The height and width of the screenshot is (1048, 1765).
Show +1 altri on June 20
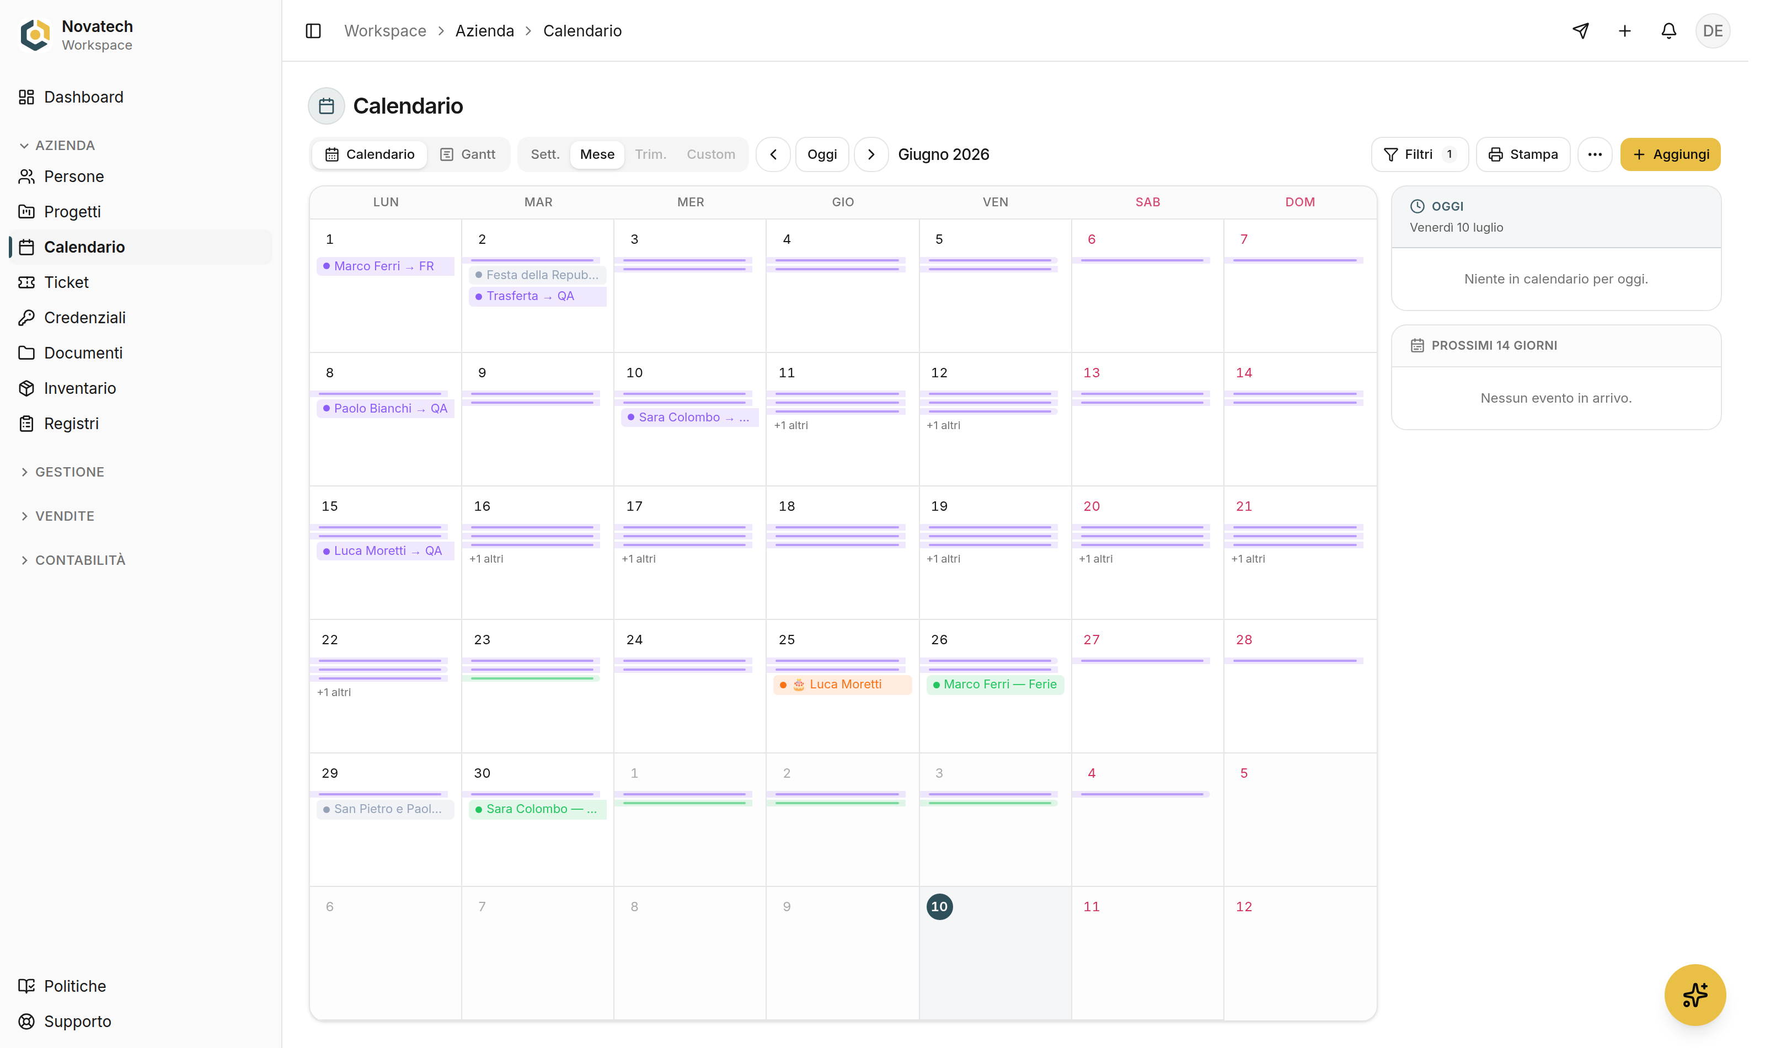tap(1096, 559)
